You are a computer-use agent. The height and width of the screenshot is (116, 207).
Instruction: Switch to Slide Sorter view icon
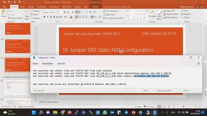164,107
